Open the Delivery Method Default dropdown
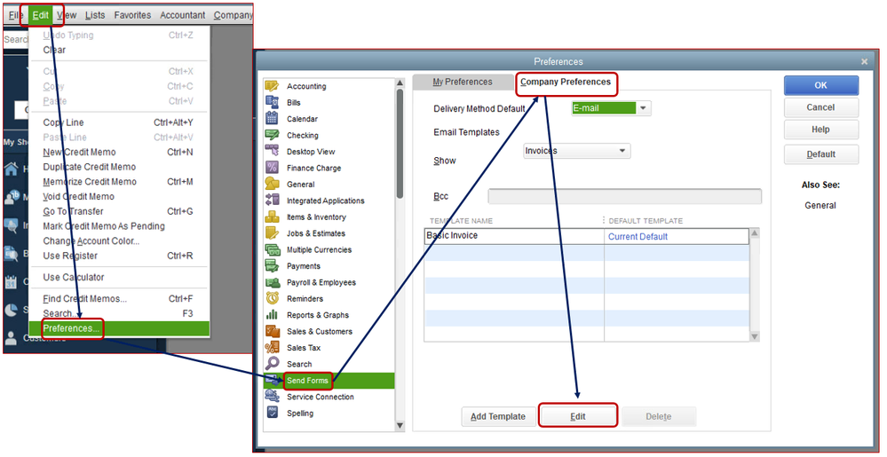Image resolution: width=887 pixels, height=457 pixels. click(644, 108)
